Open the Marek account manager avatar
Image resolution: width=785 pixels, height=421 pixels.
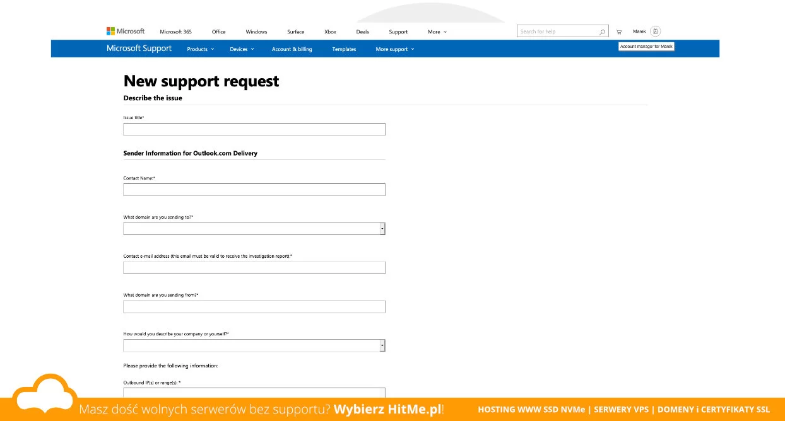point(656,32)
